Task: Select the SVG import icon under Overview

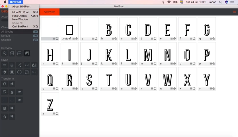Action: 12,53
